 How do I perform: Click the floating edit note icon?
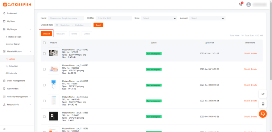263,94
